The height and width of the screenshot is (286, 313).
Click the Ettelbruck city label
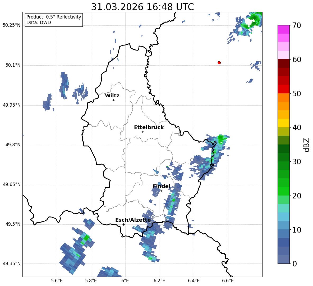(149, 128)
